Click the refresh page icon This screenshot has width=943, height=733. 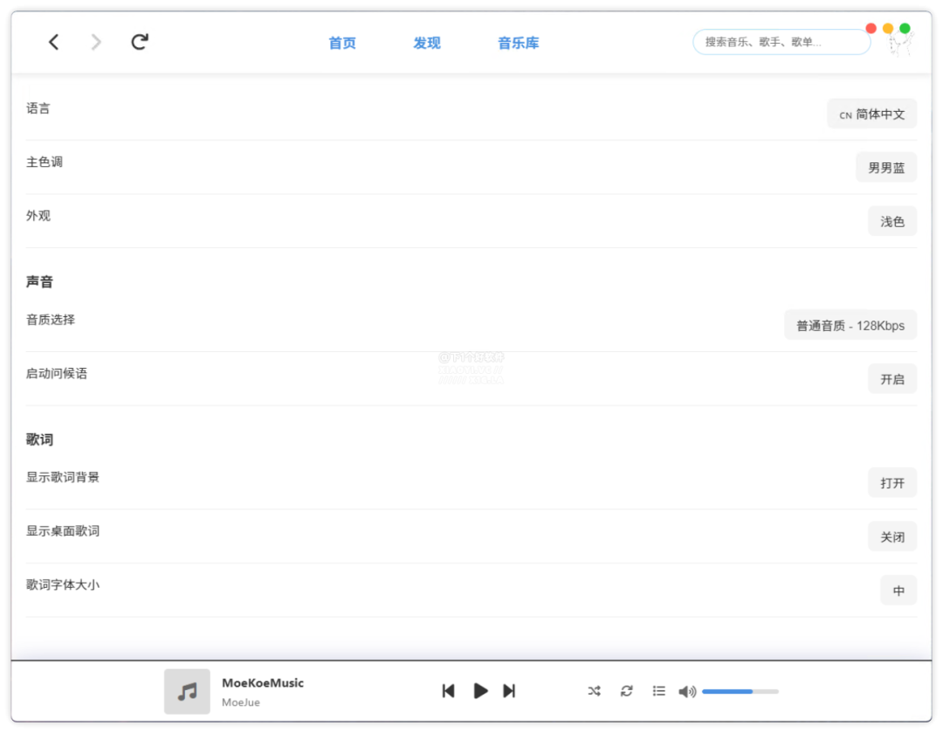tap(140, 42)
